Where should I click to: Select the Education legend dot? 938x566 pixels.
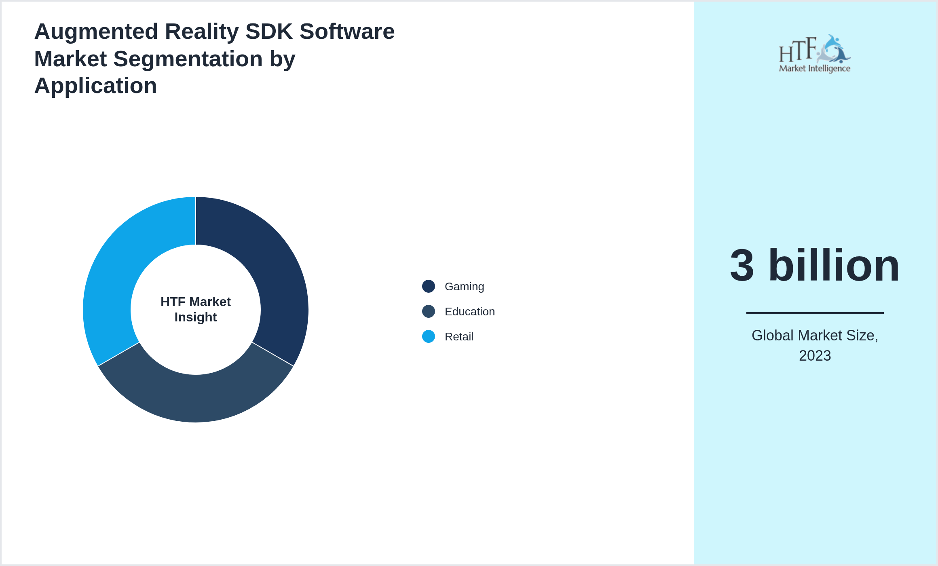point(428,311)
